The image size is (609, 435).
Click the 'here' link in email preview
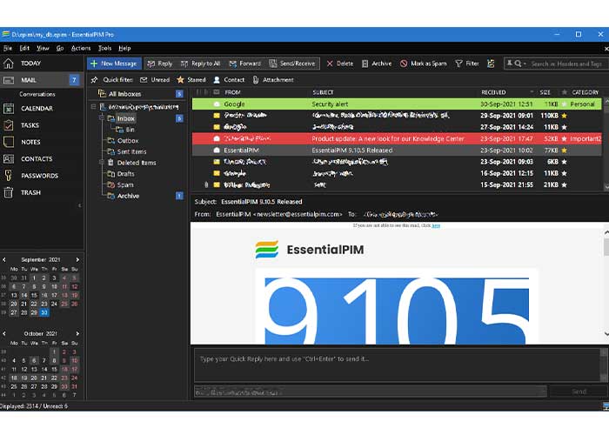[436, 225]
